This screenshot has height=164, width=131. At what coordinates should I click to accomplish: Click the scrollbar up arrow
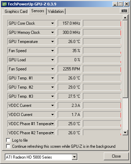pyautogui.click(x=125, y=18)
